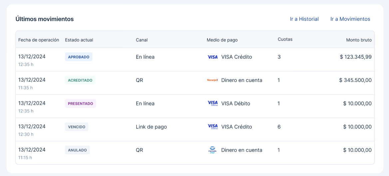
Task: Click the Monto bruto column header
Action: 359,40
